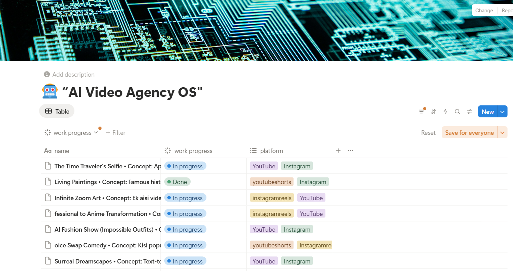This screenshot has height=271, width=513.
Task: Click the robot emoji page icon
Action: [x=50, y=91]
